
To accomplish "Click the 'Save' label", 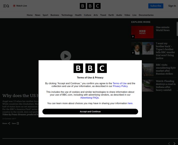I will [x=14, y=123].
